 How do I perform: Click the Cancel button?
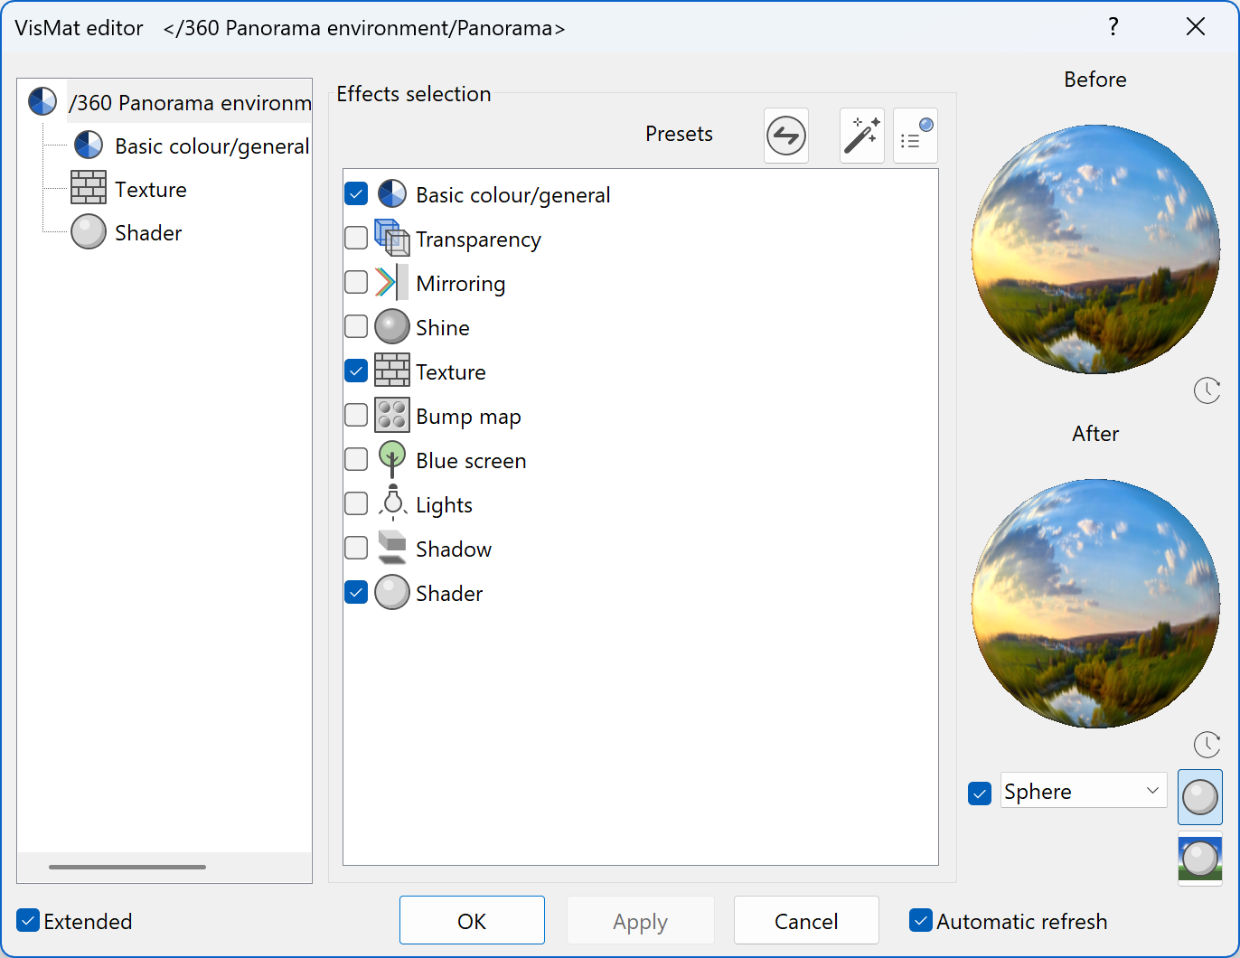[806, 921]
